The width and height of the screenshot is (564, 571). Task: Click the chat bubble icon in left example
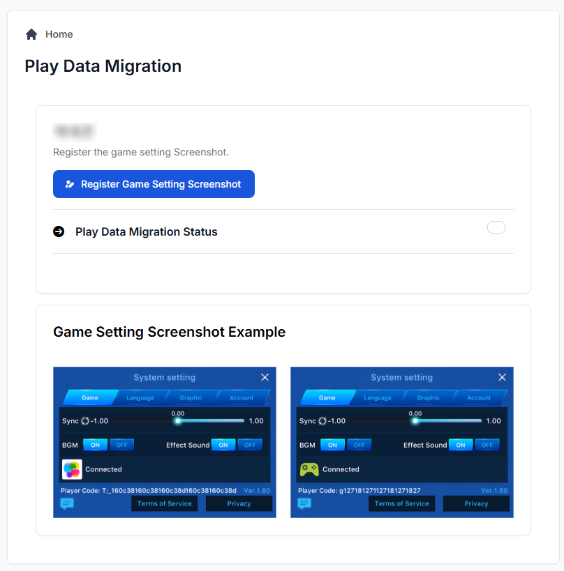[67, 503]
